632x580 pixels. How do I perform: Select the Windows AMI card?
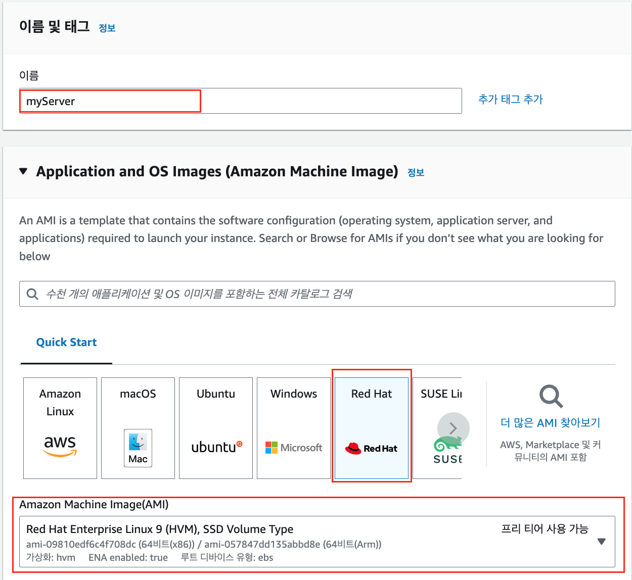point(294,428)
